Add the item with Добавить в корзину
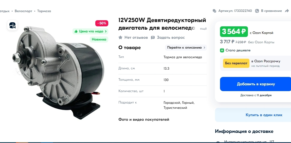The height and width of the screenshot is (143, 291). [256, 84]
